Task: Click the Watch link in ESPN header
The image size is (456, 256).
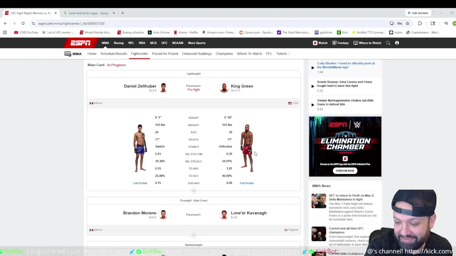Action: [320, 43]
